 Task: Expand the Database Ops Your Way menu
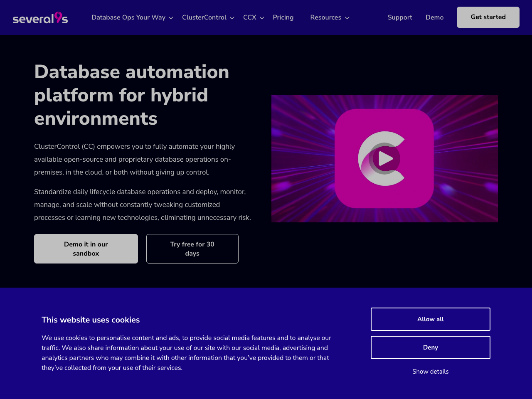tap(128, 17)
